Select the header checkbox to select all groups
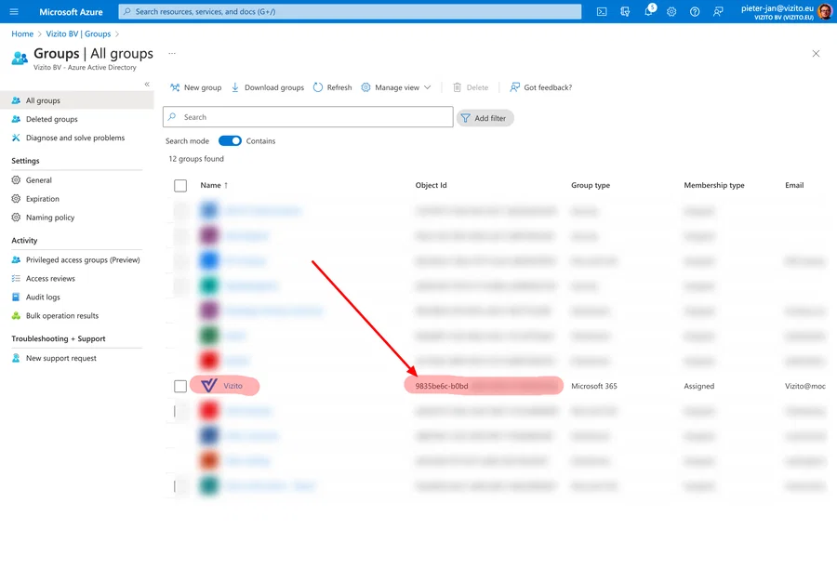837x582 pixels. pos(179,185)
